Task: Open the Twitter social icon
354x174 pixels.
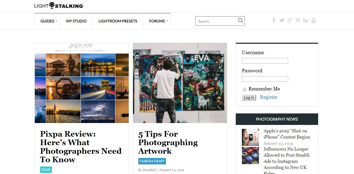Action: 282,21
